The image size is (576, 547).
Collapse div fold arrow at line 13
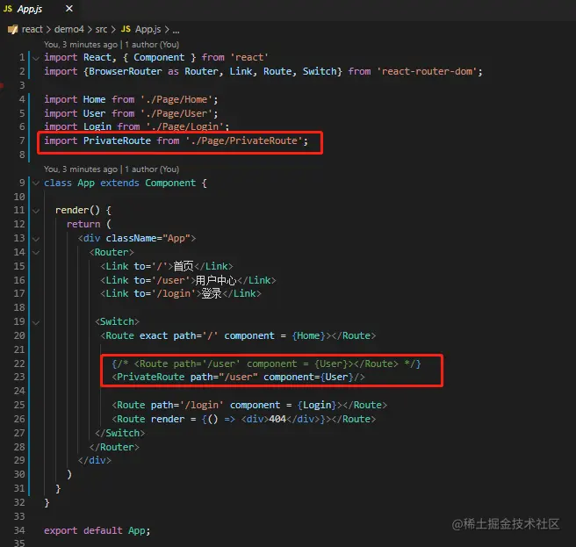36,239
